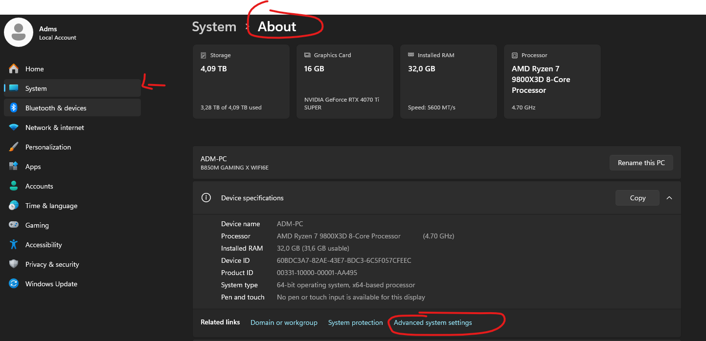Go to Home settings page
The image size is (706, 341).
pos(72,69)
